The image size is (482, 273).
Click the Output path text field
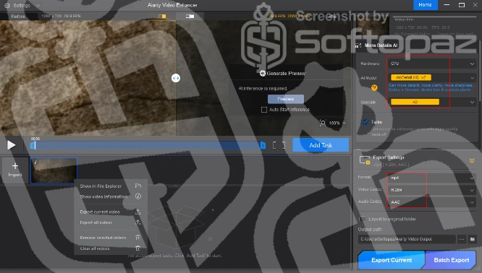(x=407, y=239)
